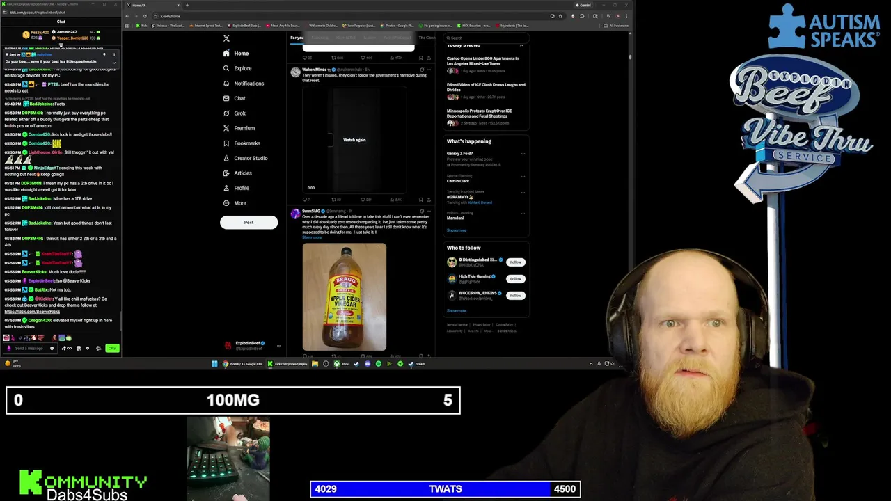Open pinned message three-dot menu

(x=114, y=54)
